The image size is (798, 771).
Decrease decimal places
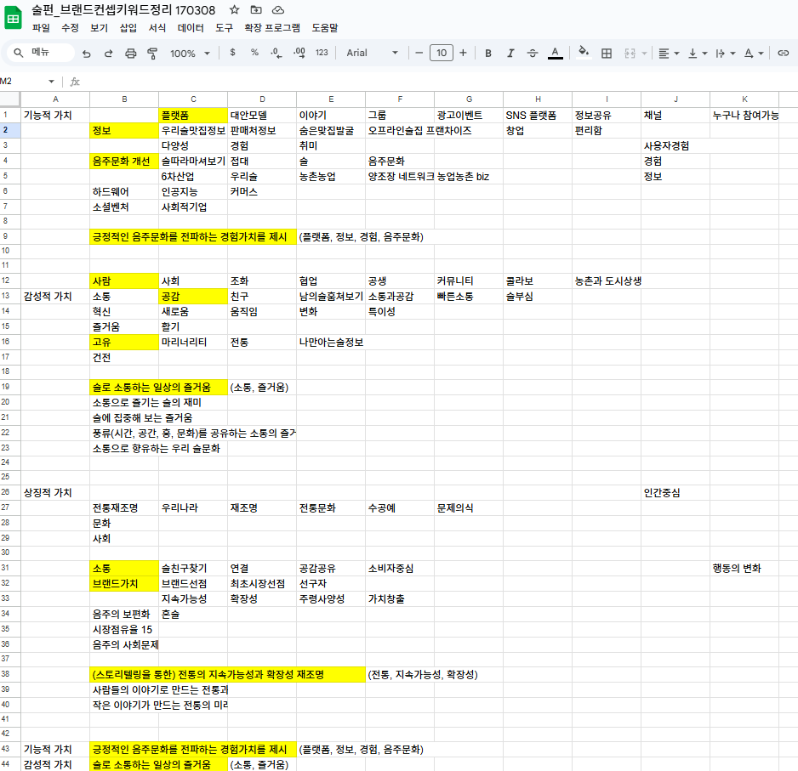(276, 53)
